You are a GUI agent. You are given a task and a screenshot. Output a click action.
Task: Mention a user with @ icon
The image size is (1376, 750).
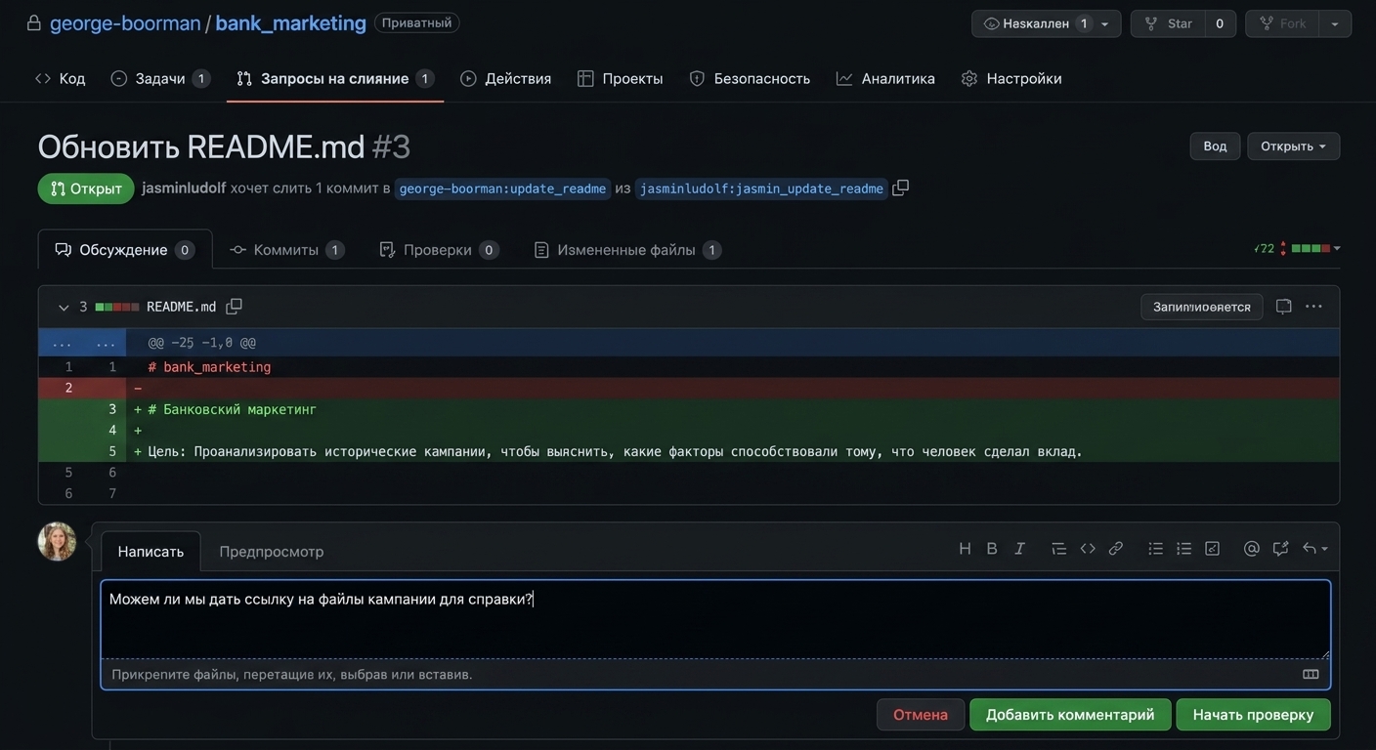pos(1251,549)
